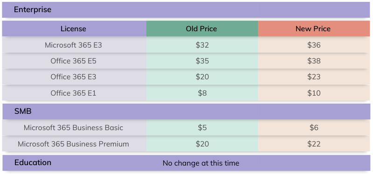Viewport: 373px width, 174px height.
Task: Click the $35 old price cell
Action: [202, 61]
